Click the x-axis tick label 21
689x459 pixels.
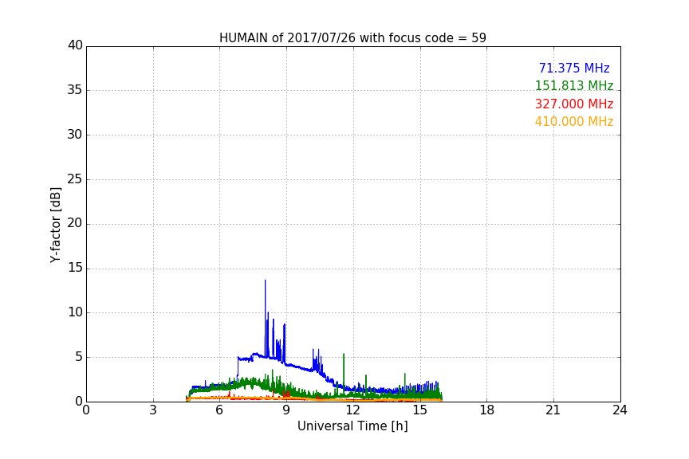(x=553, y=410)
